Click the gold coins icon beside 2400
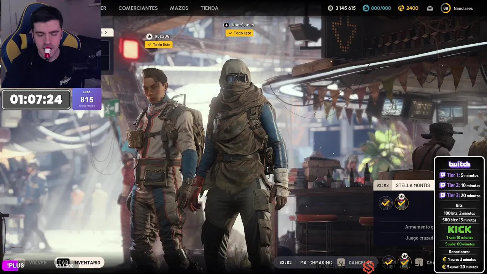The width and height of the screenshot is (487, 274). coord(401,8)
